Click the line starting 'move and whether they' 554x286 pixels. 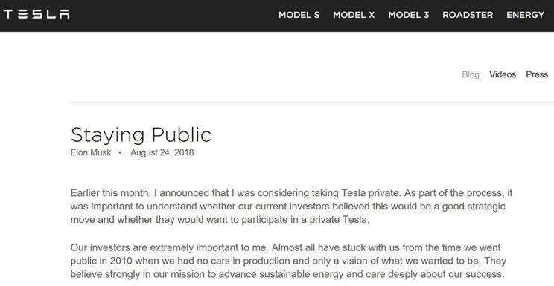[220, 220]
